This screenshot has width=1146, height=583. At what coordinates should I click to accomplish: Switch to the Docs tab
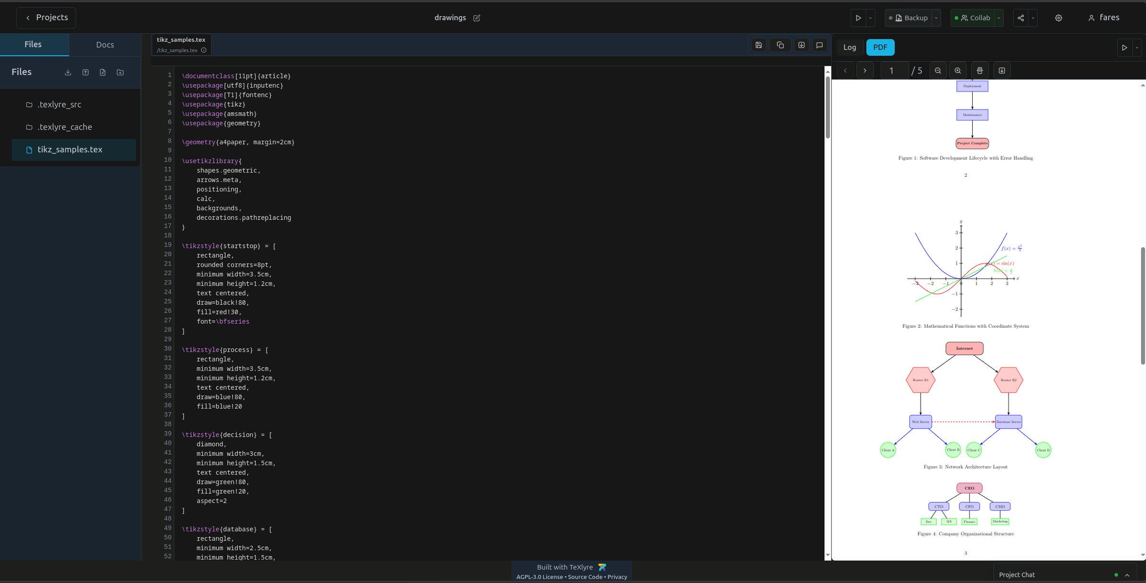105,44
